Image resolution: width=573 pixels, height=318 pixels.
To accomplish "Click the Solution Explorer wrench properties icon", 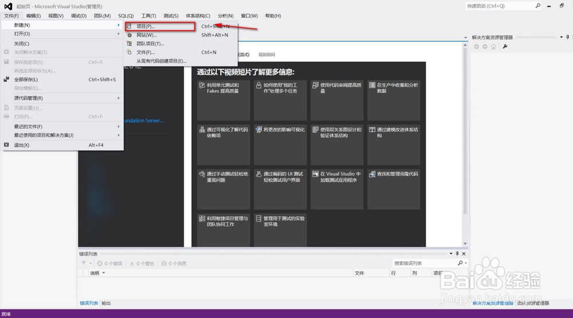I will coord(505,47).
